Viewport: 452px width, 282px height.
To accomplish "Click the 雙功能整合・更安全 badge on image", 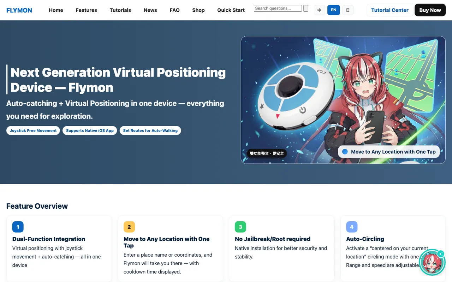I will [x=267, y=153].
